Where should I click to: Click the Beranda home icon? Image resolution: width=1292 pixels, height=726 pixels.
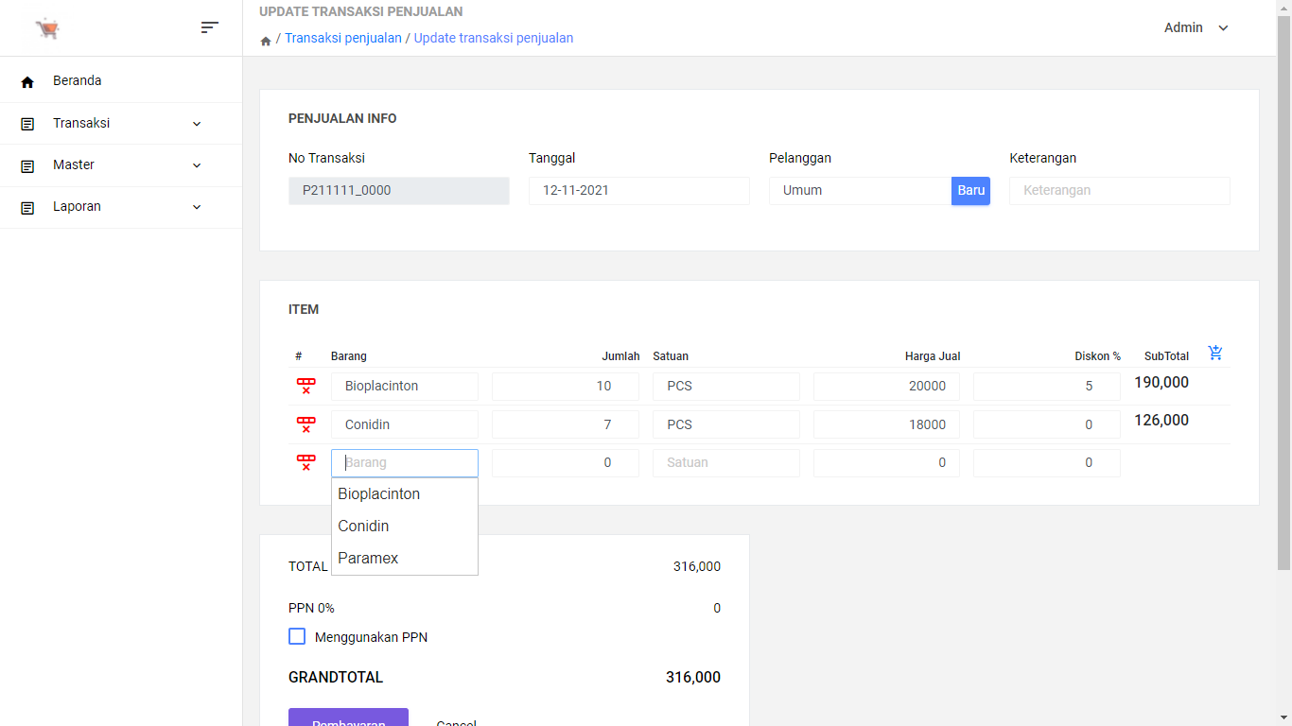coord(26,80)
